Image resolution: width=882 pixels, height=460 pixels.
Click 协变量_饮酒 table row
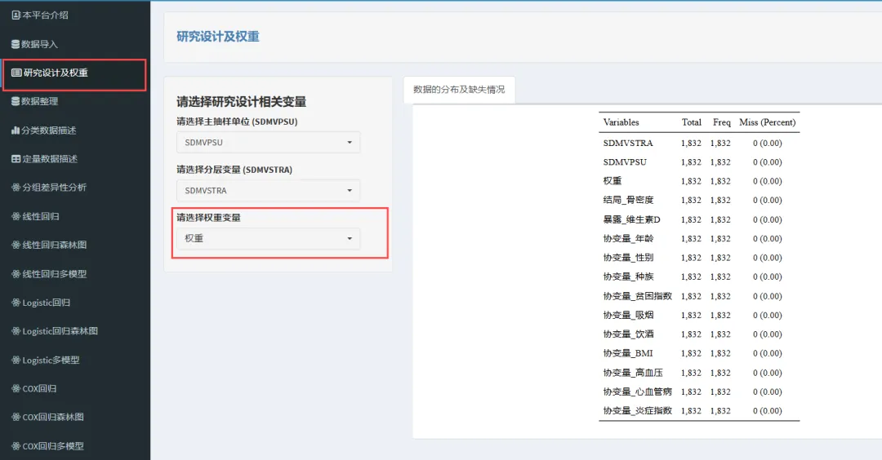click(x=699, y=334)
